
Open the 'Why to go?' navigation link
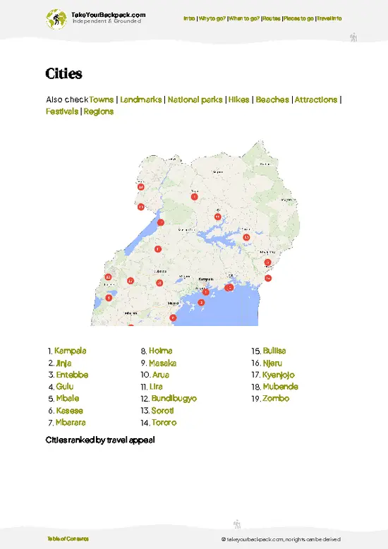coord(212,18)
